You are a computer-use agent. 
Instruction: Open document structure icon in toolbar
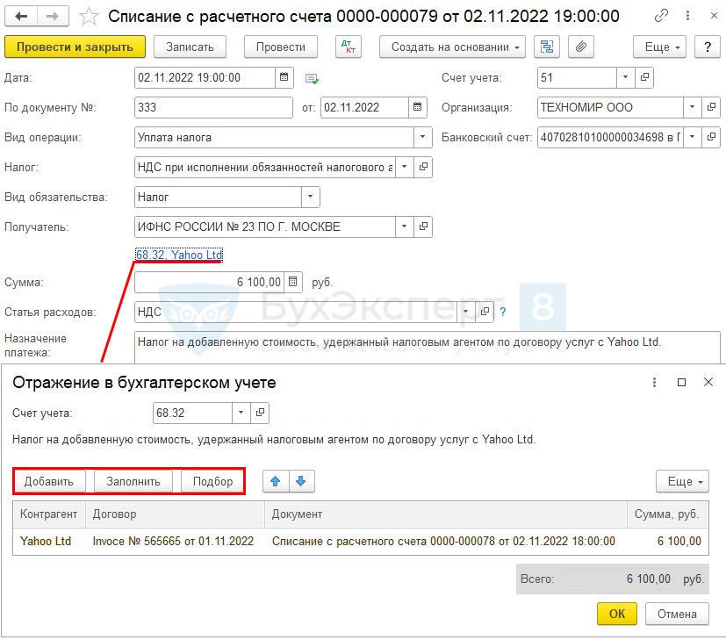click(x=548, y=47)
